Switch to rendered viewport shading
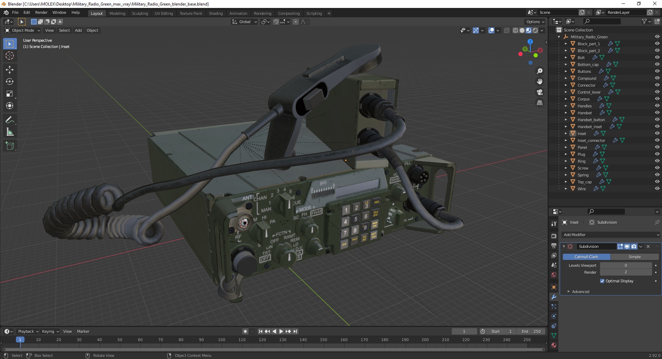 535,30
